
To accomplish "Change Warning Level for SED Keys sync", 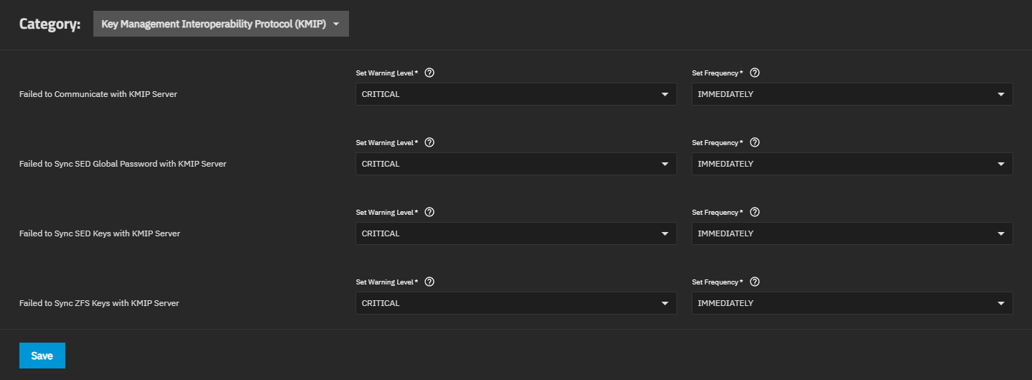I will point(516,233).
